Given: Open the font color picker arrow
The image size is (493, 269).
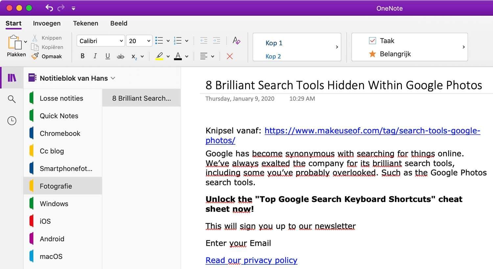Looking at the screenshot, I should [x=187, y=56].
